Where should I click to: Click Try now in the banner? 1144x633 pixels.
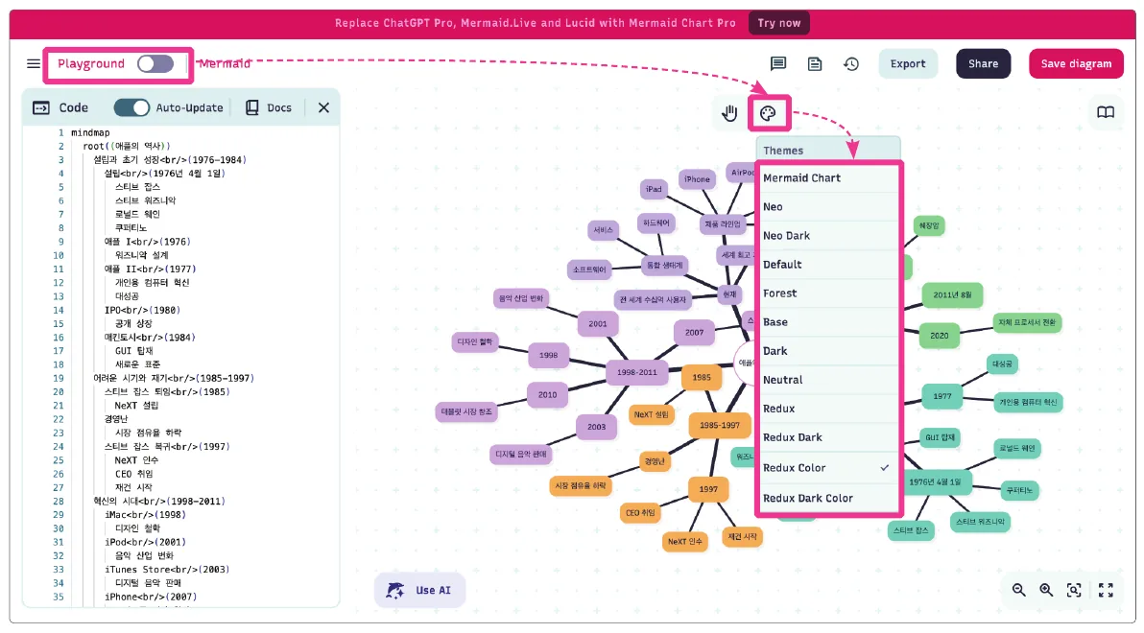coord(778,23)
